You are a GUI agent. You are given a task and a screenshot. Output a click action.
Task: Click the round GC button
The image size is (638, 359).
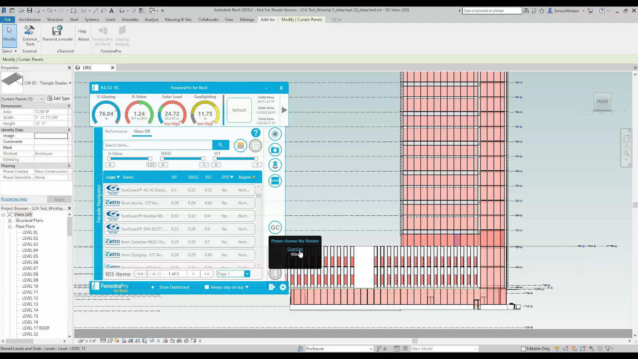click(x=275, y=227)
